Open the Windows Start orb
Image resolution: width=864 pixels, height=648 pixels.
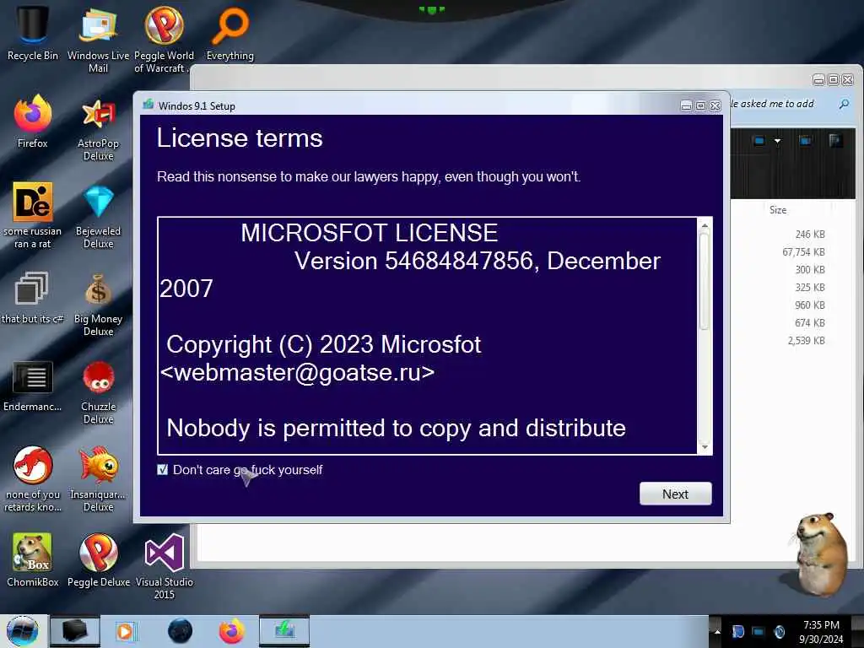(22, 631)
